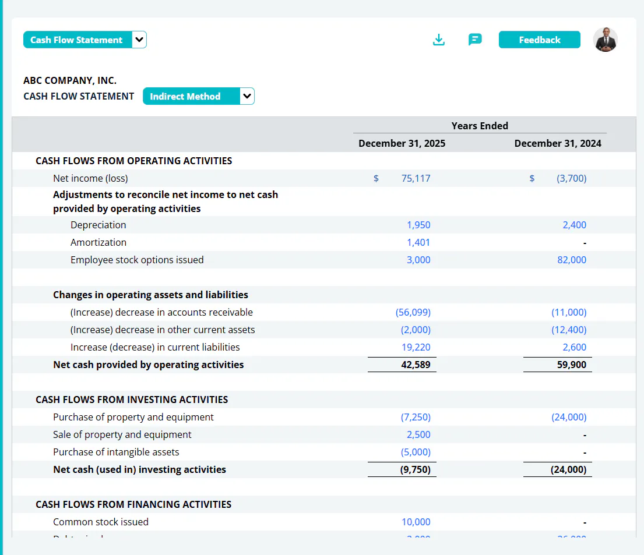
Task: Click (Increase) decrease in accounts receivable label
Action: (x=161, y=312)
